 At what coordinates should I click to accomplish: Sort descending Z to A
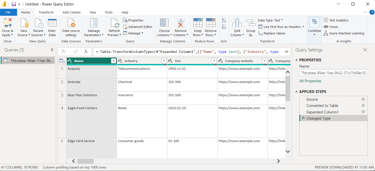tap(224, 26)
